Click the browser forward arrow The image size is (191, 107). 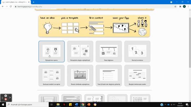pos(7,7)
